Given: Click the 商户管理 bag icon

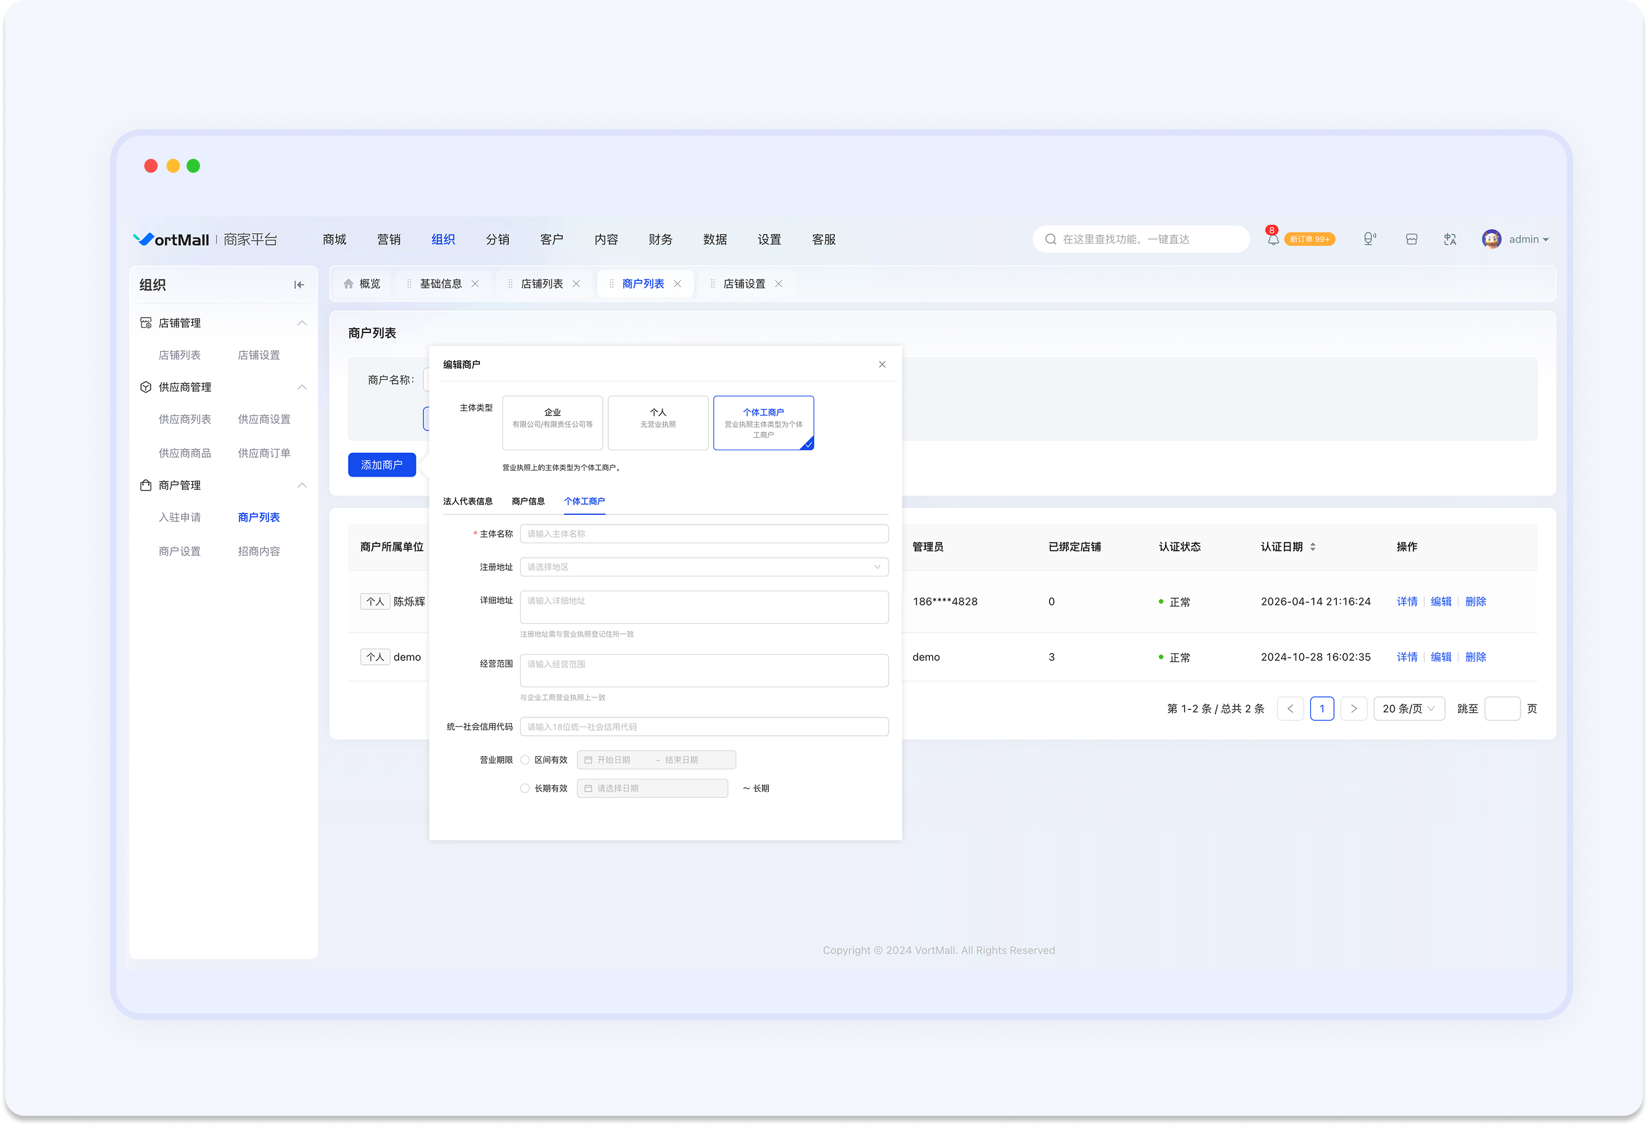Looking at the screenshot, I should click(x=146, y=485).
